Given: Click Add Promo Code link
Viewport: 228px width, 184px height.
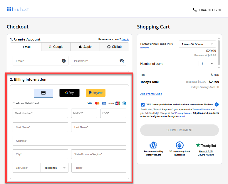Looking at the screenshot, I should 151,94.
